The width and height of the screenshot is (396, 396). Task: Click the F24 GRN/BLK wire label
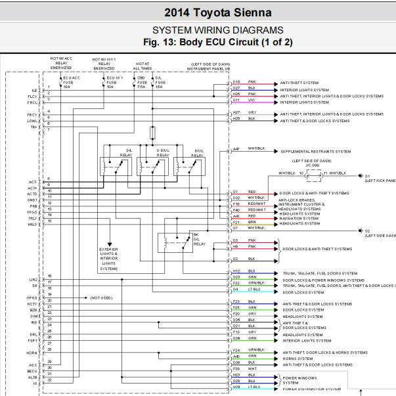tap(248, 350)
